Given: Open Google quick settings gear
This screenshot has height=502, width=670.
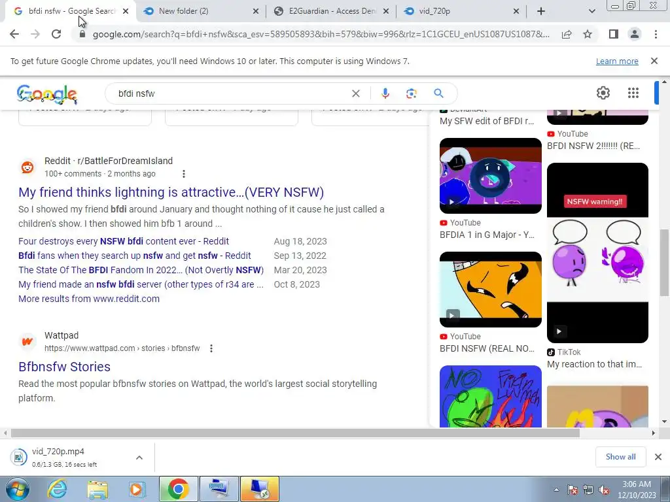Looking at the screenshot, I should 603,93.
